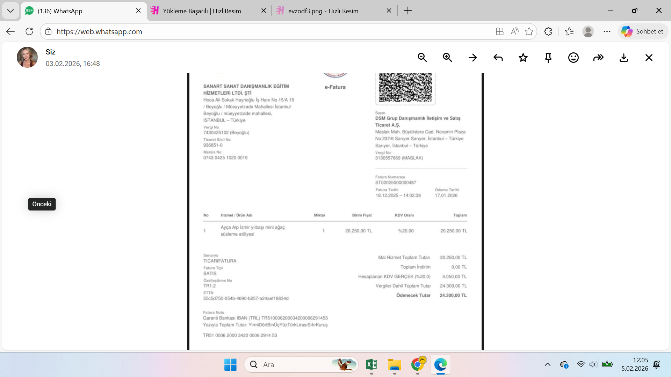Star the image message
Image resolution: width=671 pixels, height=377 pixels.
coord(523,58)
